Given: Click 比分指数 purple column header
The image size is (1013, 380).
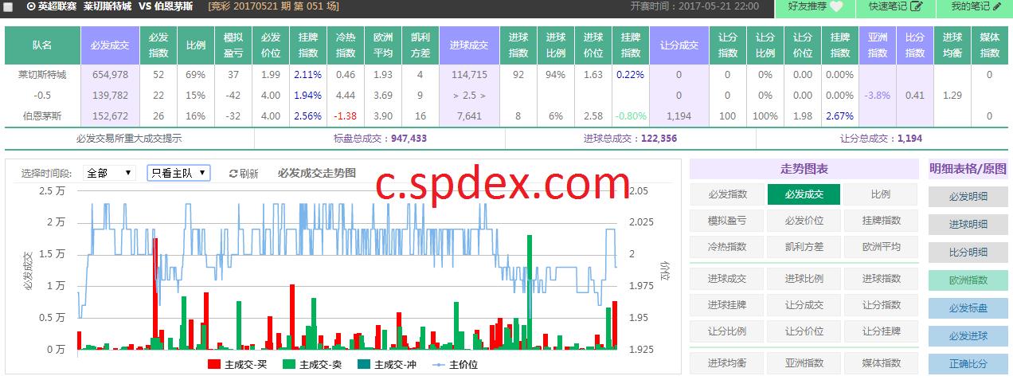Looking at the screenshot, I should point(915,45).
